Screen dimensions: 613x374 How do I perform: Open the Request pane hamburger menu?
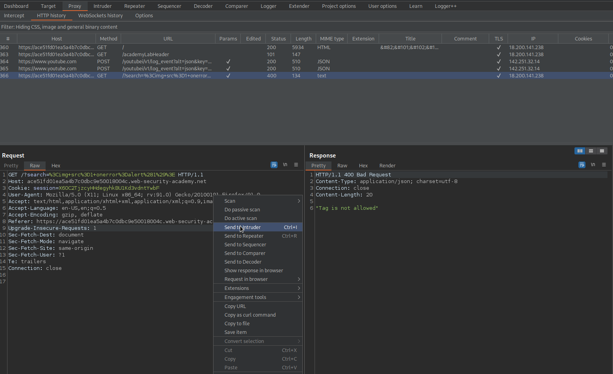point(296,165)
